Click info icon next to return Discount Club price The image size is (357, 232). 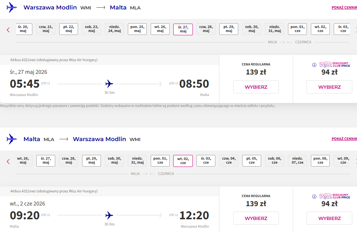point(314,196)
